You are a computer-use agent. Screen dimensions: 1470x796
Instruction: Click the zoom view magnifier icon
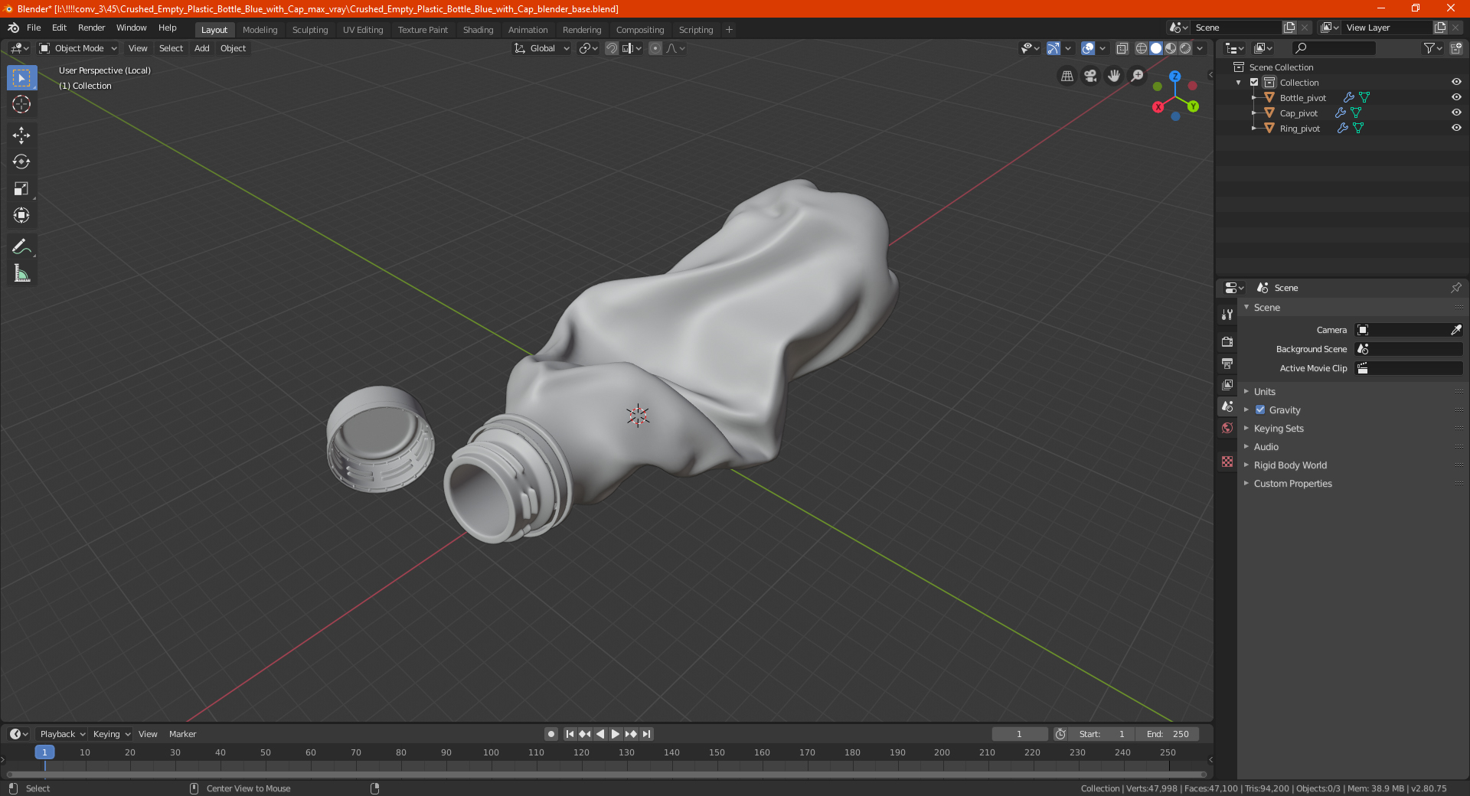tap(1138, 76)
